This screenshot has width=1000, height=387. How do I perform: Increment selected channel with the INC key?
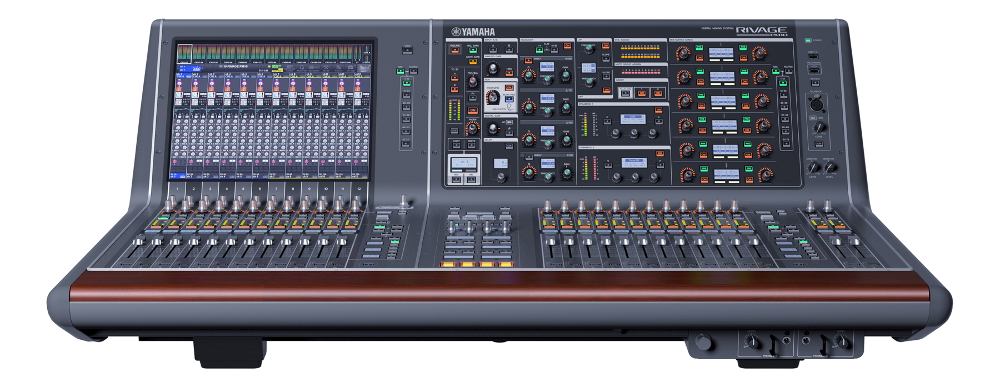(x=471, y=179)
